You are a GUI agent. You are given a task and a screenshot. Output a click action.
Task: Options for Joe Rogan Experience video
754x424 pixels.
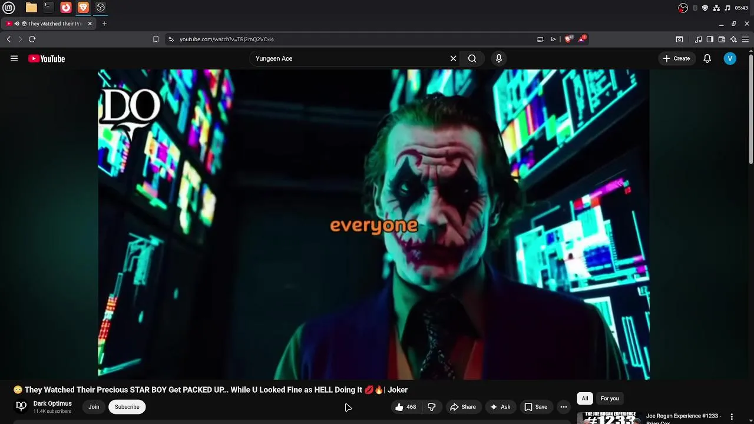click(x=732, y=417)
